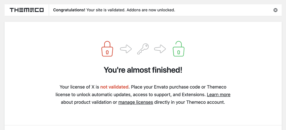
Task: Click the 'You're almost finished!' heading
Action: point(143,70)
